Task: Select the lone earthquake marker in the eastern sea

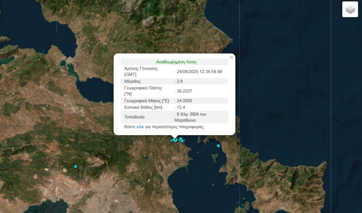Action: pyautogui.click(x=218, y=146)
